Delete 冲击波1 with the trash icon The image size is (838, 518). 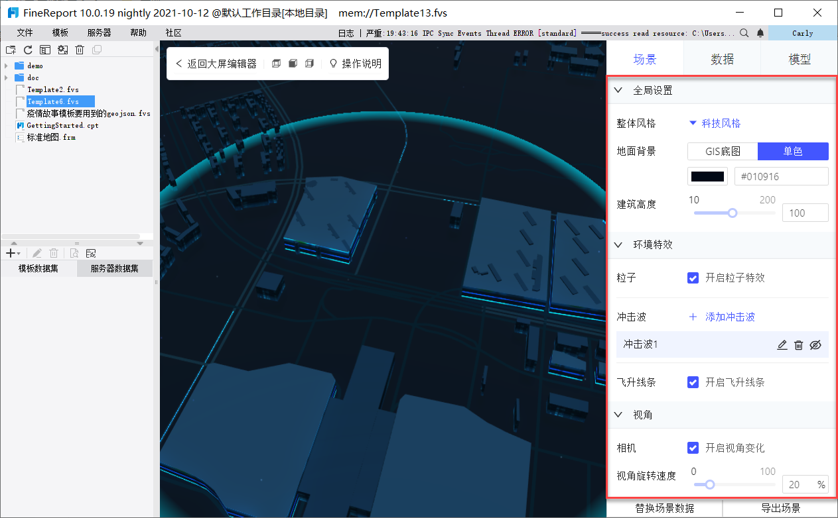(x=799, y=344)
